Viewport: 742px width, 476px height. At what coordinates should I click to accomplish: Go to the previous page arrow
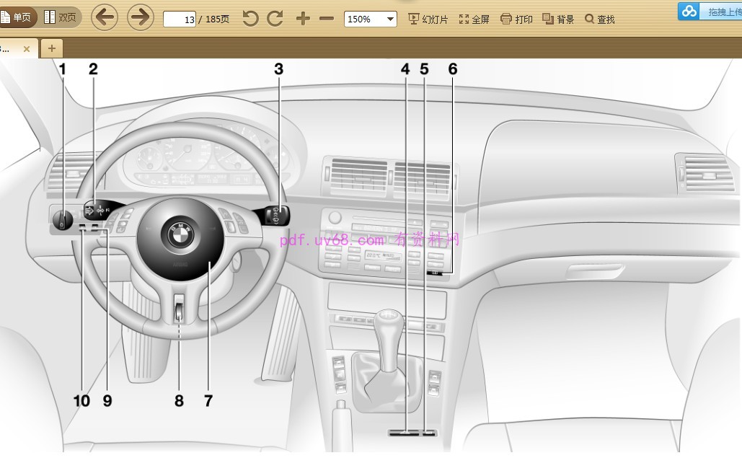(x=105, y=17)
